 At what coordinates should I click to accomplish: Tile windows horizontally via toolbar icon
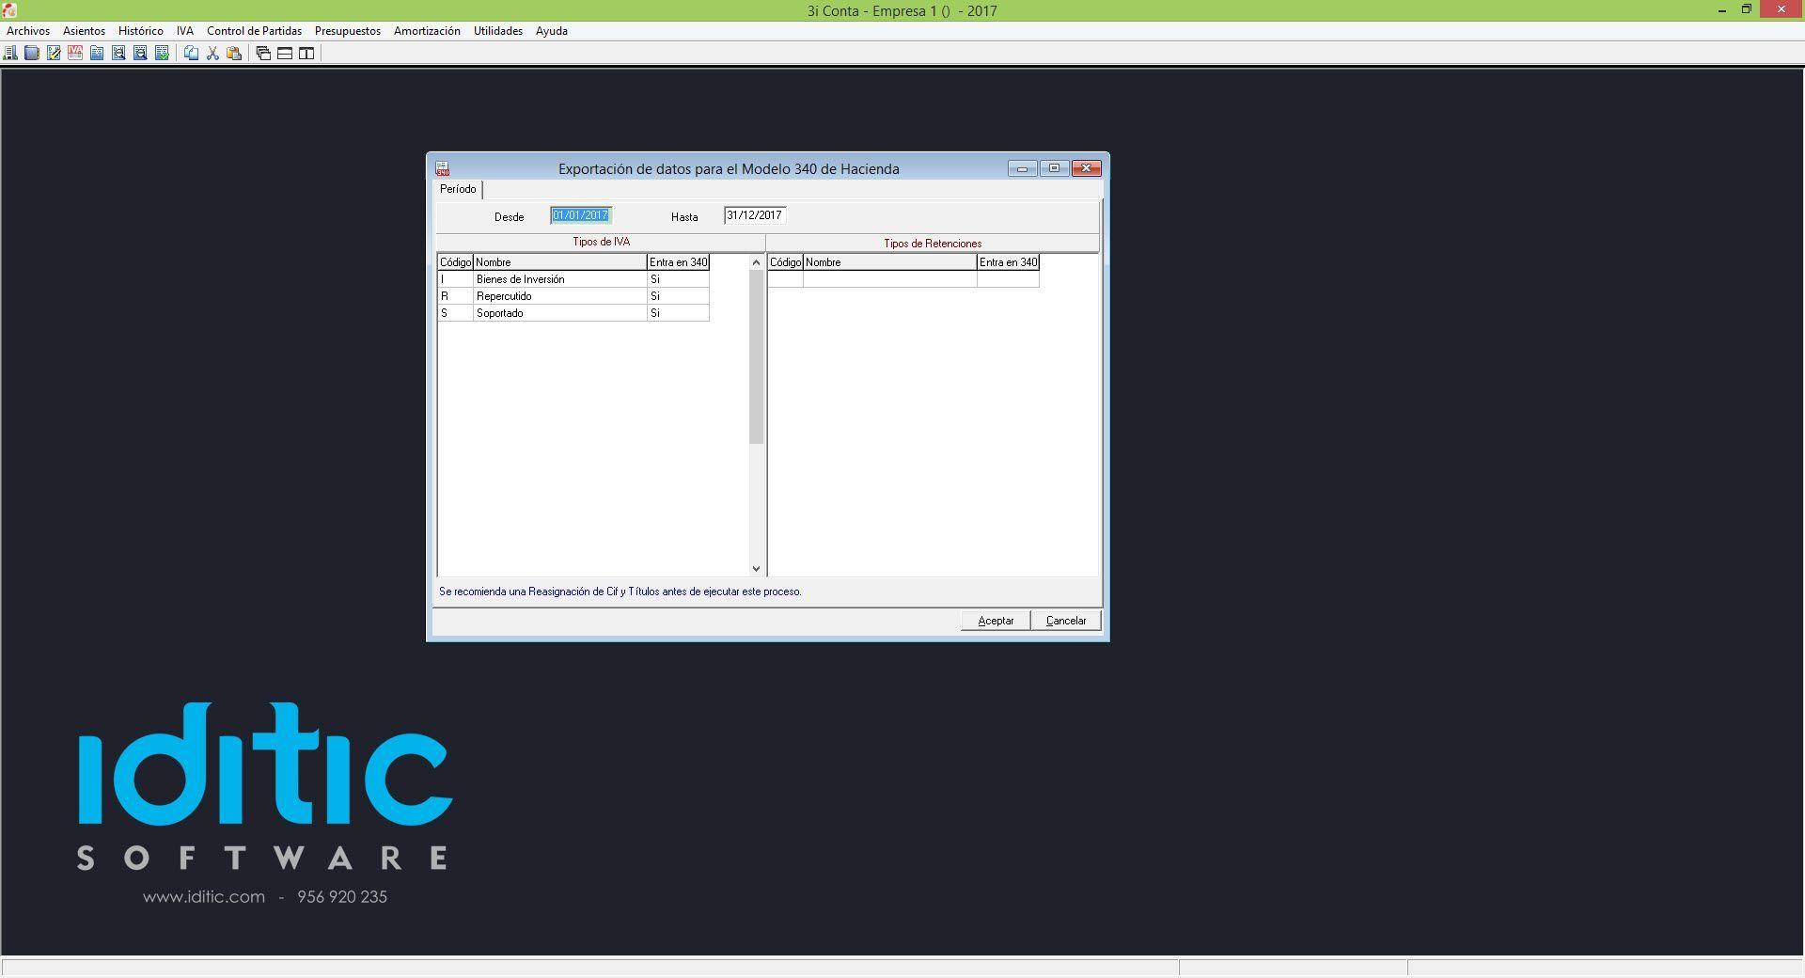pos(285,54)
